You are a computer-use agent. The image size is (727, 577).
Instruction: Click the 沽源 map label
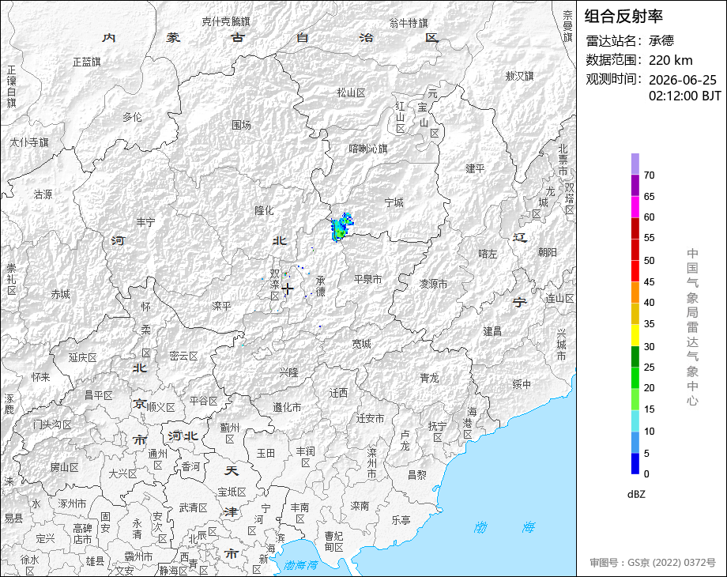click(x=43, y=194)
